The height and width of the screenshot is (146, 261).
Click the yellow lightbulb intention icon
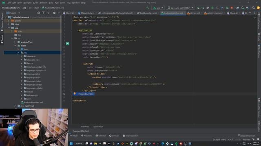click(x=75, y=94)
